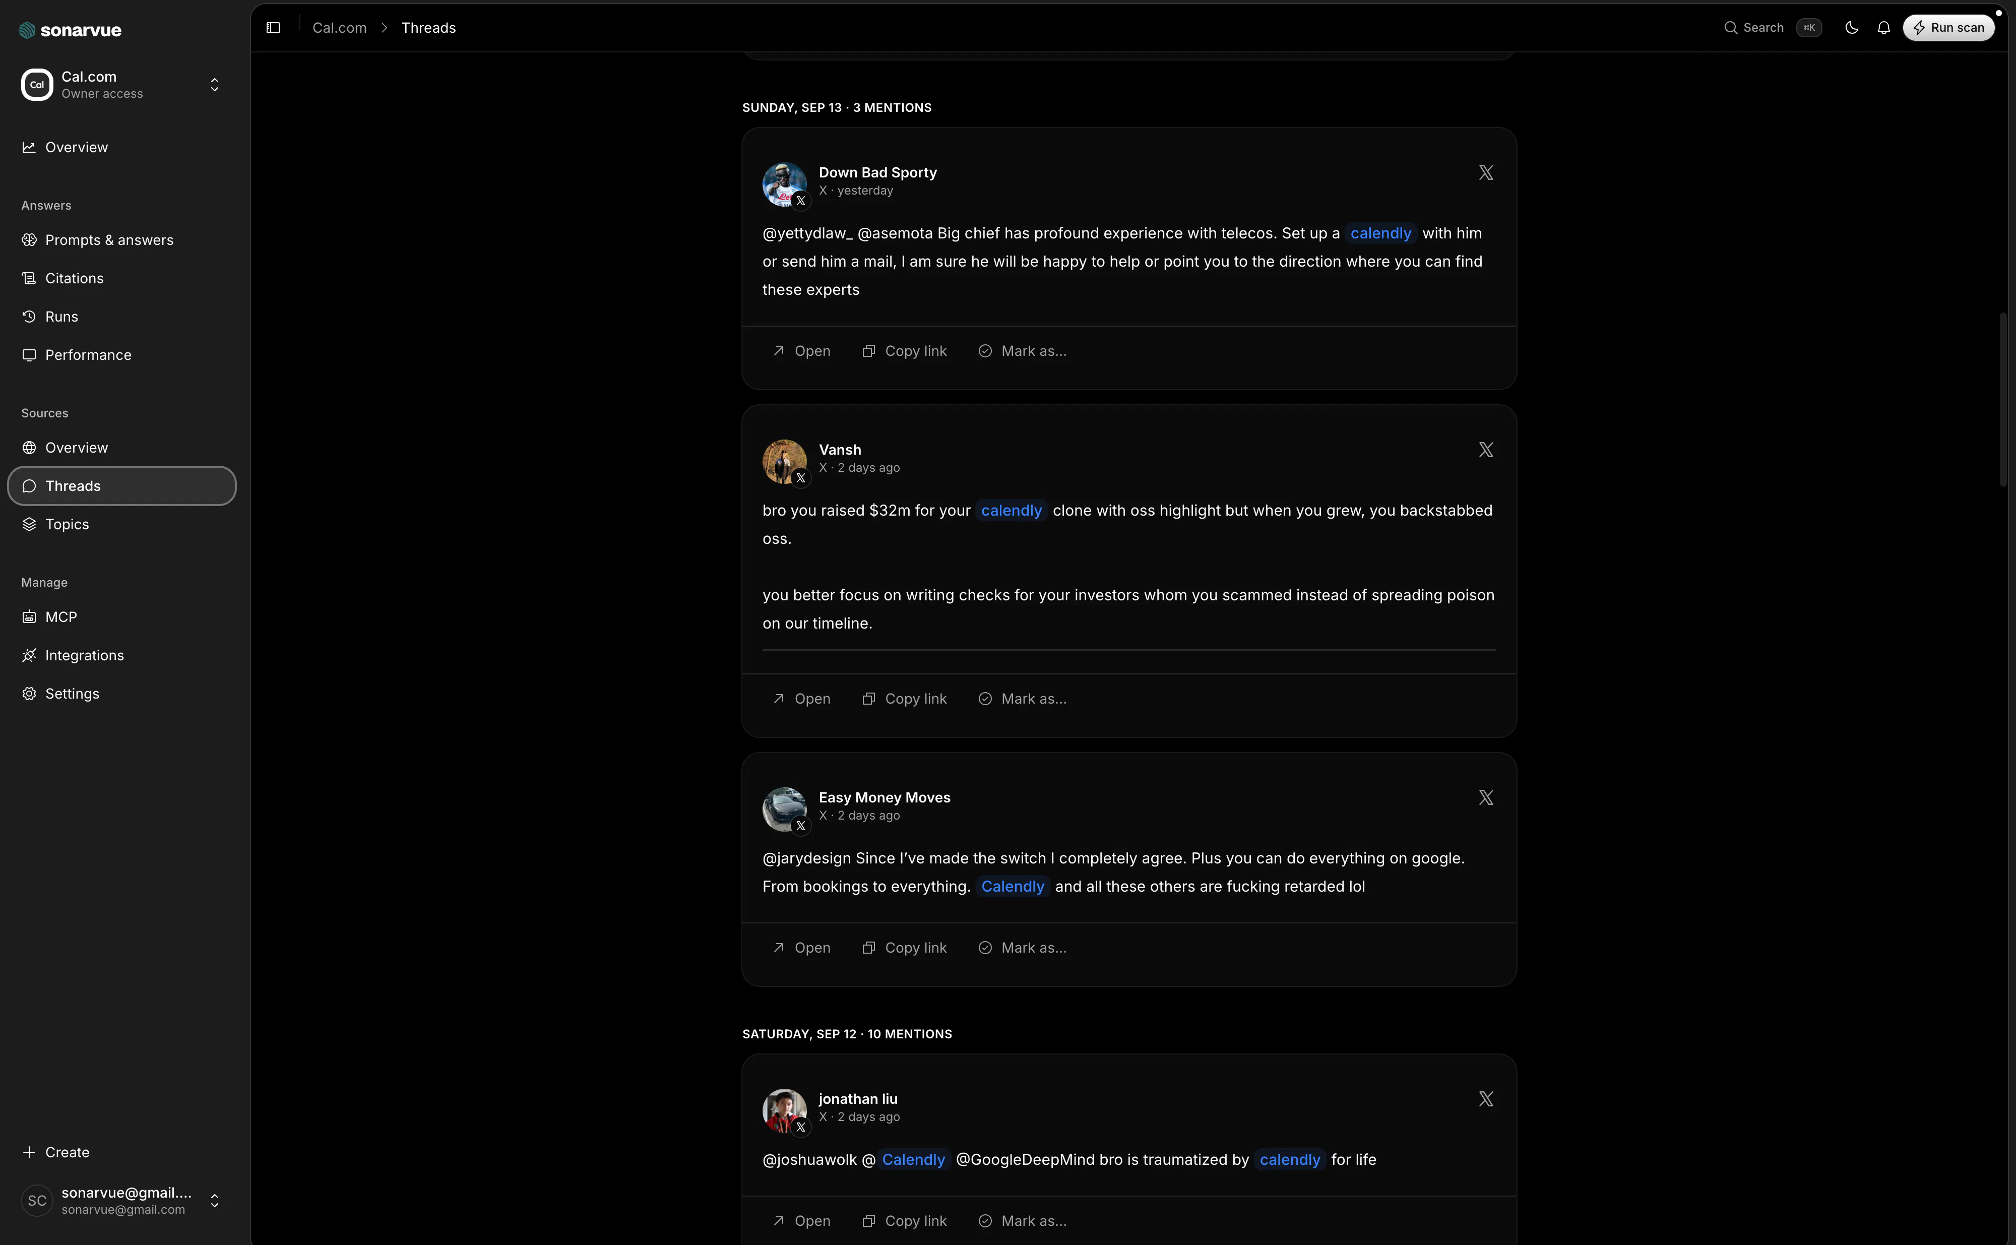Go to Prompts & answers
The width and height of the screenshot is (2016, 1245).
point(122,240)
